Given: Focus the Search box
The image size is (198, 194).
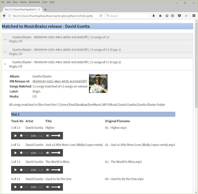Looking at the screenshot, I should tap(127, 16).
